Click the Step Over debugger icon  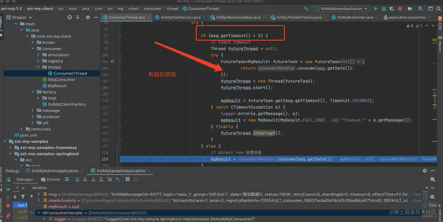(x=77, y=179)
